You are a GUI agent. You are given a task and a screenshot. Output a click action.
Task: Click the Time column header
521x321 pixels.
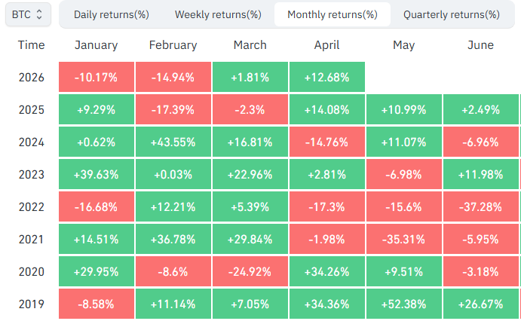(x=31, y=45)
